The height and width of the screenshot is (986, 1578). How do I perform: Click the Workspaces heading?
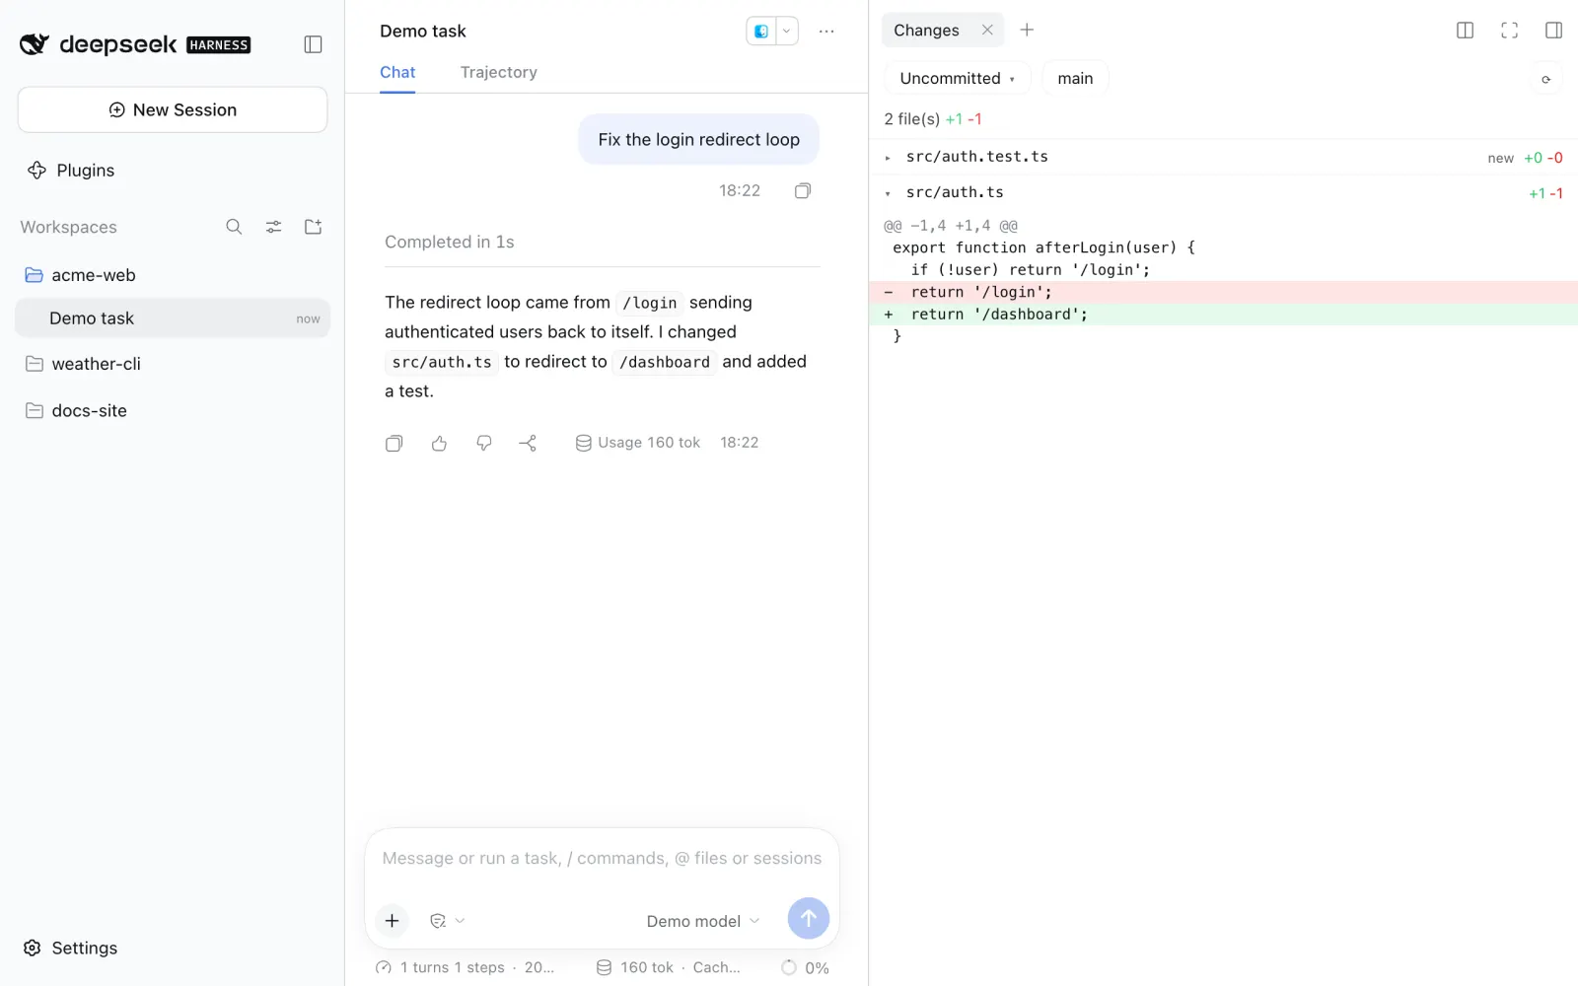click(69, 227)
